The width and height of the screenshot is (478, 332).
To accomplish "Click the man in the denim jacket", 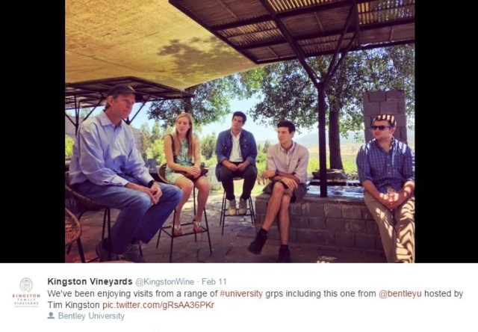I will pos(236,162).
